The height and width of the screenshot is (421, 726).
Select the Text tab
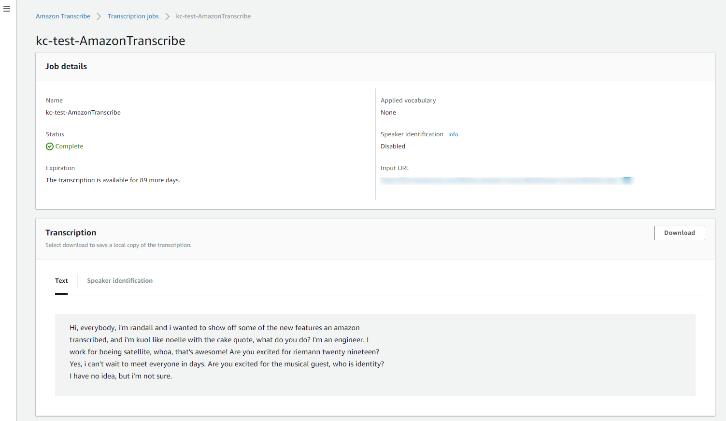(x=61, y=281)
